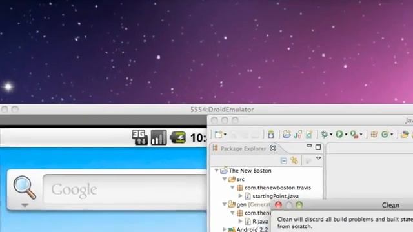Click the 5554:DroidEmulator window title bar
413x232 pixels.
(x=206, y=110)
